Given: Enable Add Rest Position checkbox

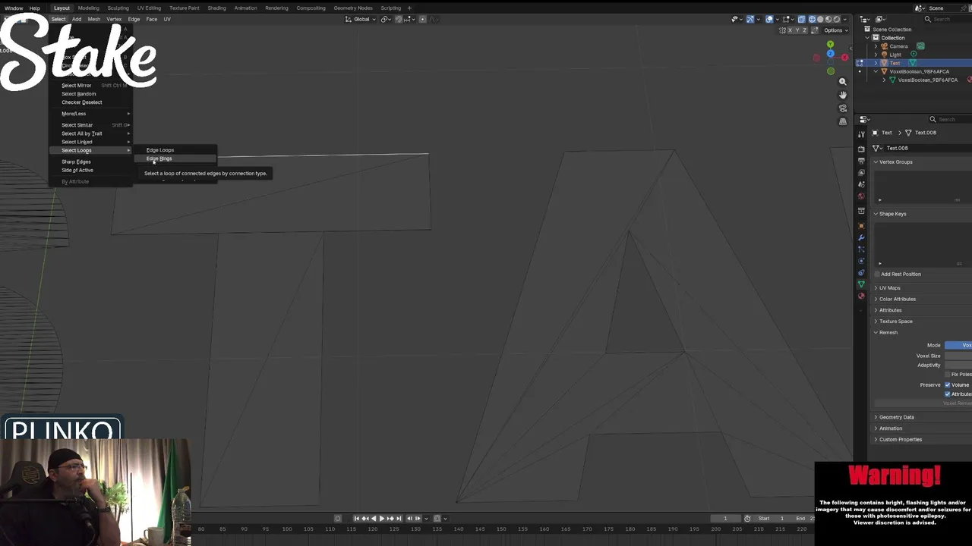Looking at the screenshot, I should [x=877, y=274].
